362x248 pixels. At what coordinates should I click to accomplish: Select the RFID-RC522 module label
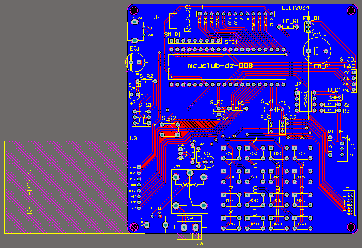click(30, 191)
